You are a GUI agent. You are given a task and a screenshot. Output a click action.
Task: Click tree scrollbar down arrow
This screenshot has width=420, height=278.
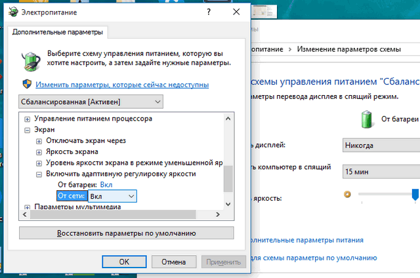(x=228, y=204)
